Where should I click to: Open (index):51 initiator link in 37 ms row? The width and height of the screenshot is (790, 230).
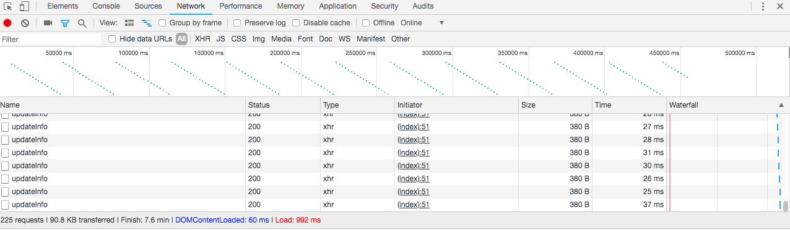point(413,205)
